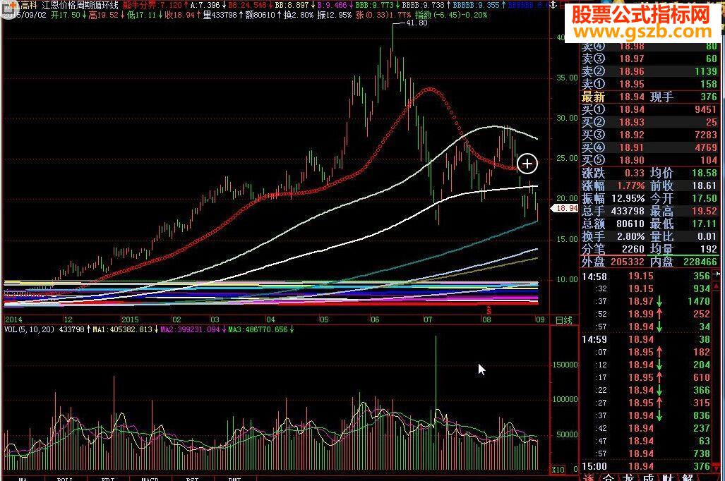Click the MA3:486770.656 volume value

pos(258,329)
